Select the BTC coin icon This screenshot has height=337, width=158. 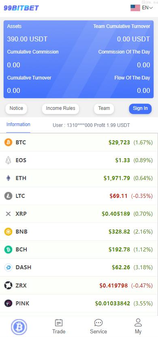click(8, 142)
